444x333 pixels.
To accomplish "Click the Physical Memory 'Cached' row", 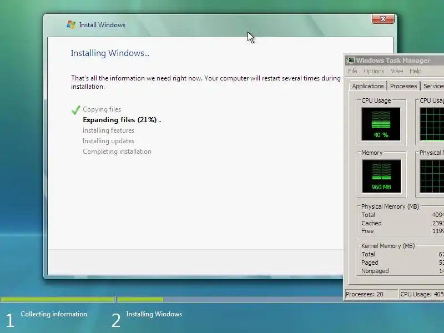I will [x=402, y=223].
